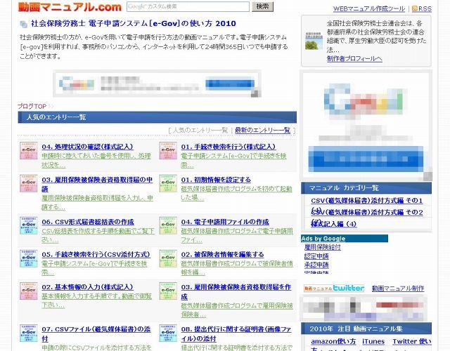The height and width of the screenshot is (351, 450).
Task: Click thumbnail beside 04. 電子申請用ファイルの作成
Action: pos(168,225)
